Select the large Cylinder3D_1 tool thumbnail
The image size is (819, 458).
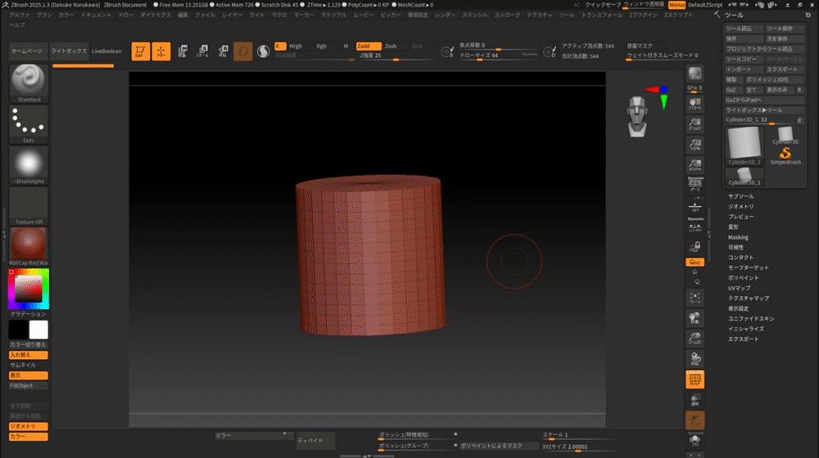pyautogui.click(x=744, y=146)
